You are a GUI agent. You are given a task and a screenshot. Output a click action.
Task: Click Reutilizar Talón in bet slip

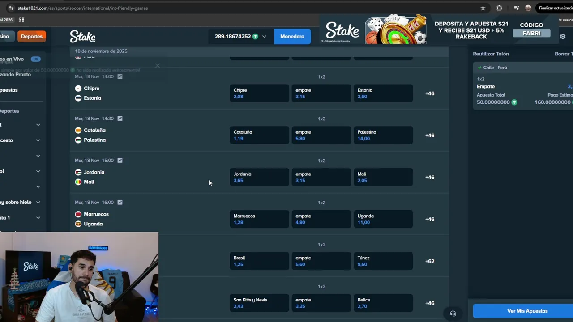(x=491, y=54)
